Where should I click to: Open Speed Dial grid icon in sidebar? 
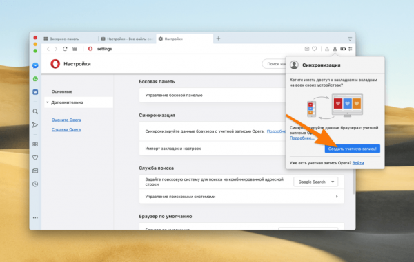35,144
